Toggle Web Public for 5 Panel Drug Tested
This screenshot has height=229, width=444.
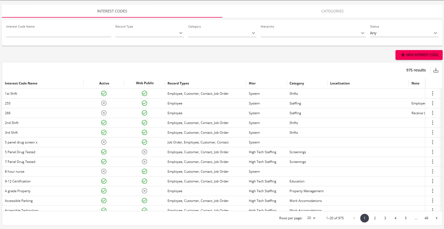click(144, 152)
